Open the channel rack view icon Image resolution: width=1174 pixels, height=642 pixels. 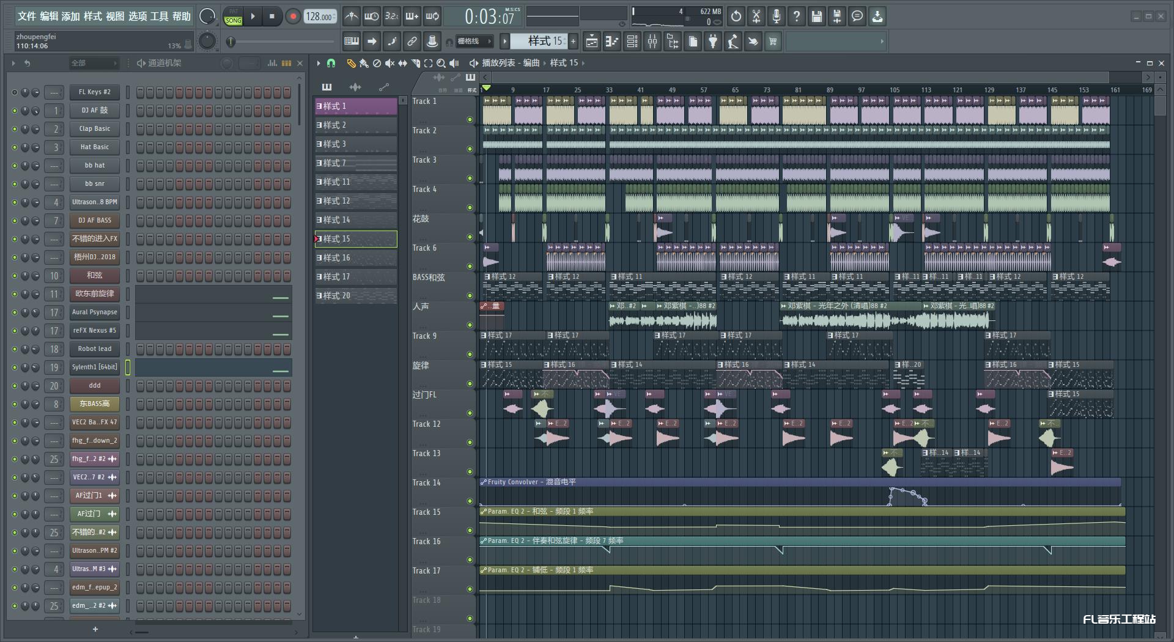click(x=632, y=42)
